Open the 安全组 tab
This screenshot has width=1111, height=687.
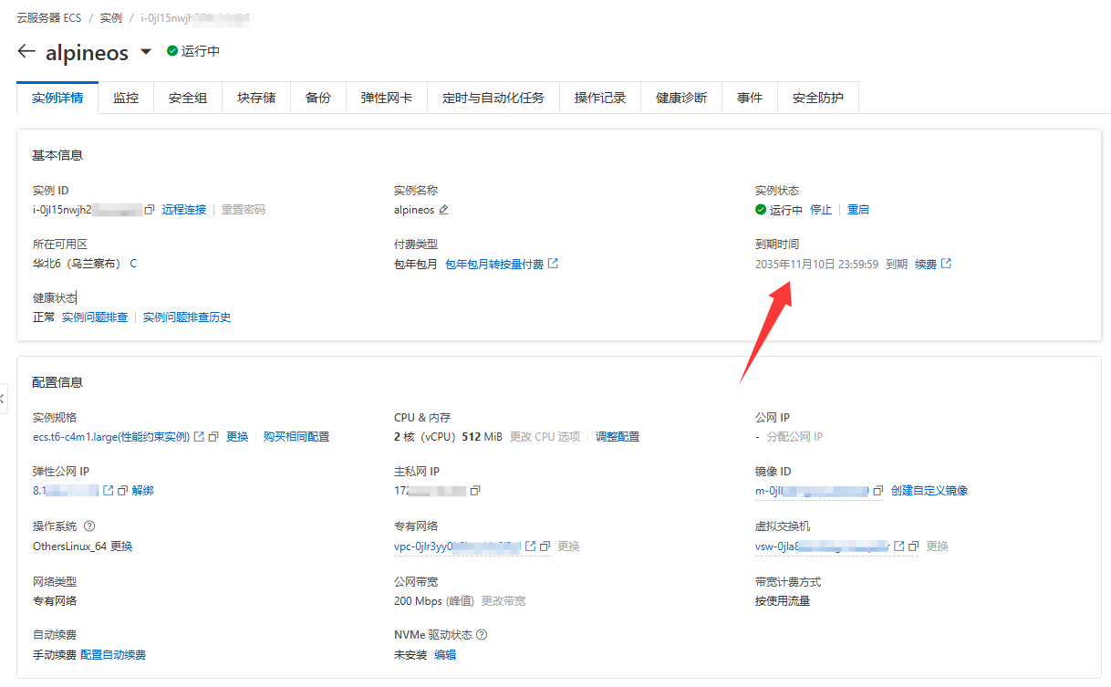(x=188, y=98)
